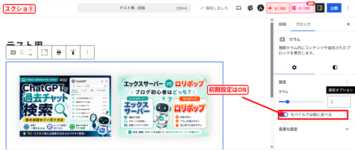Click the stylized F plugin icon in header
This screenshot has height=150, width=355.
coord(250,8)
